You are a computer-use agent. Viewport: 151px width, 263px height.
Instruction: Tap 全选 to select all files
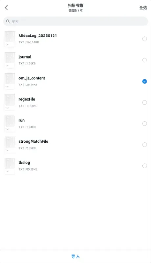coord(143,8)
